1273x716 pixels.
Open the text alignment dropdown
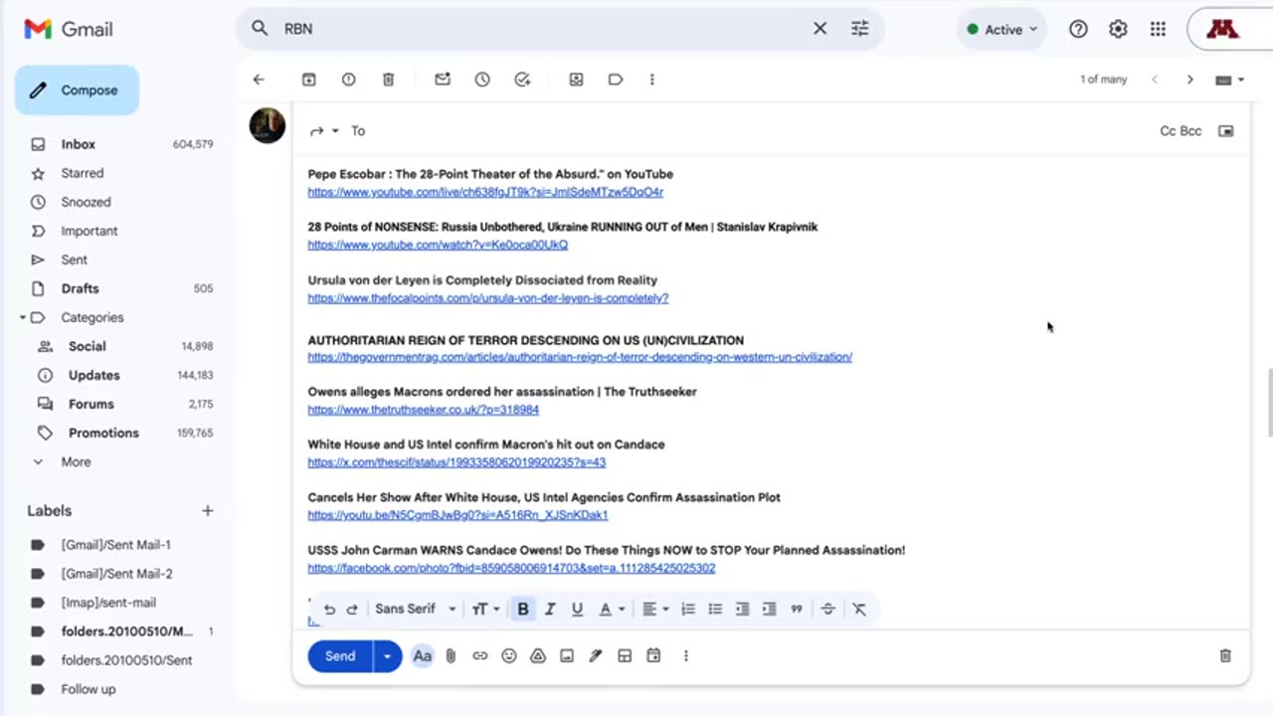(x=654, y=610)
